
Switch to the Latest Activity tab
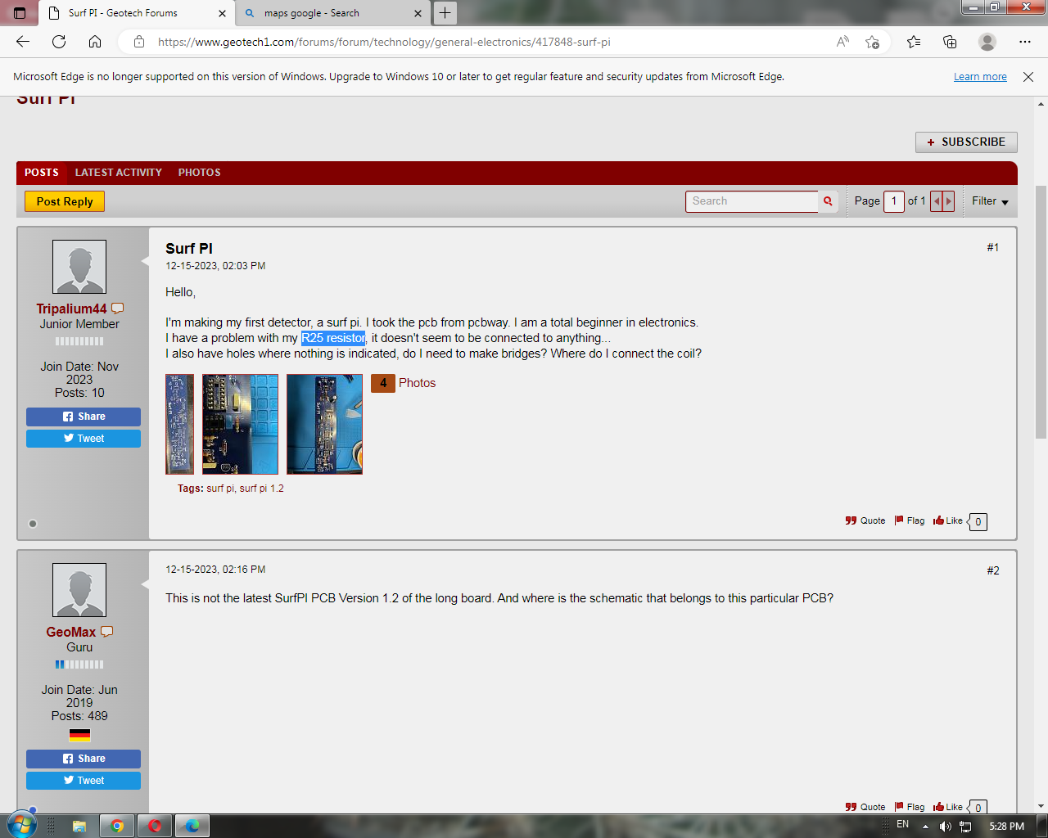119,173
